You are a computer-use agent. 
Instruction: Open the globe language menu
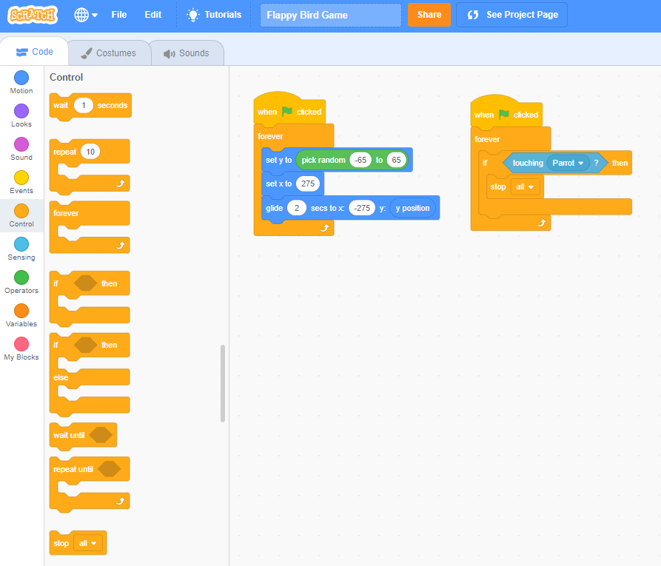[x=86, y=15]
